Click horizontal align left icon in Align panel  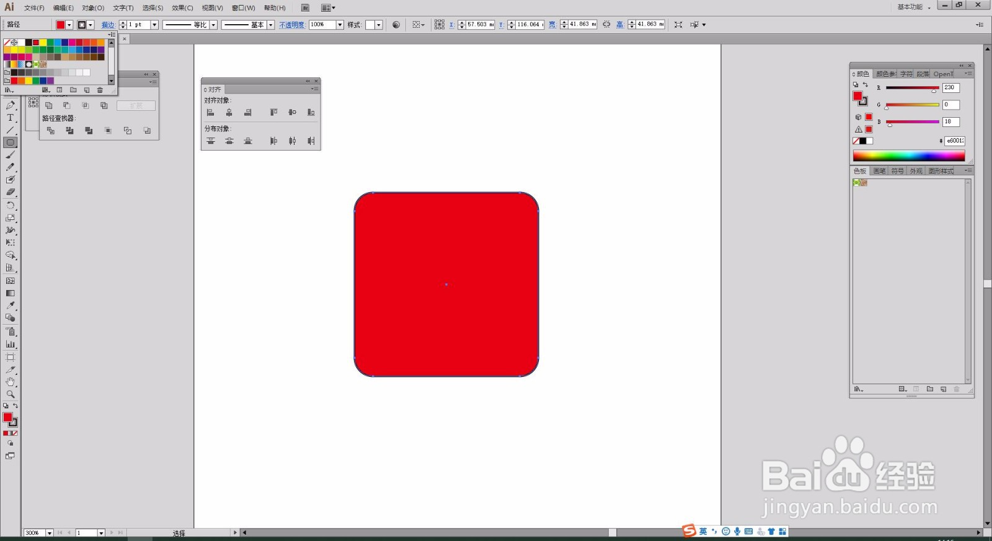point(211,112)
